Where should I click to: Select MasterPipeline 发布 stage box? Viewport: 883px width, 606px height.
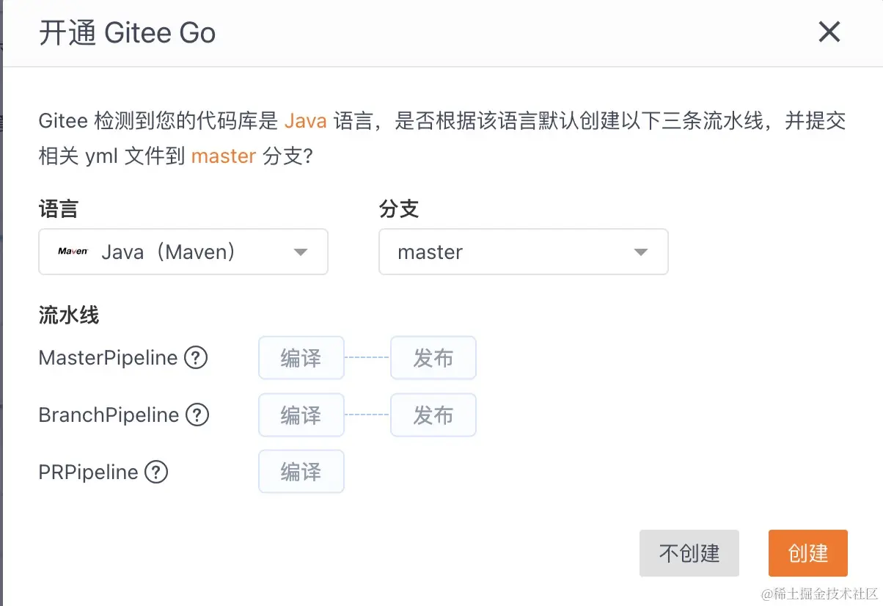point(433,358)
